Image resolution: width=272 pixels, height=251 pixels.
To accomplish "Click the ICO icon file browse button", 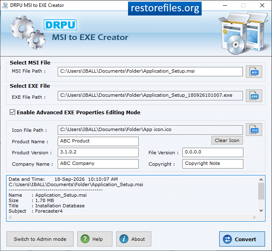I will click(x=254, y=130).
